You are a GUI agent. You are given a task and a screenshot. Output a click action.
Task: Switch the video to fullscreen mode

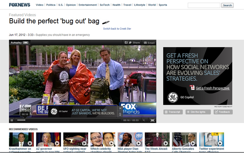click(152, 120)
